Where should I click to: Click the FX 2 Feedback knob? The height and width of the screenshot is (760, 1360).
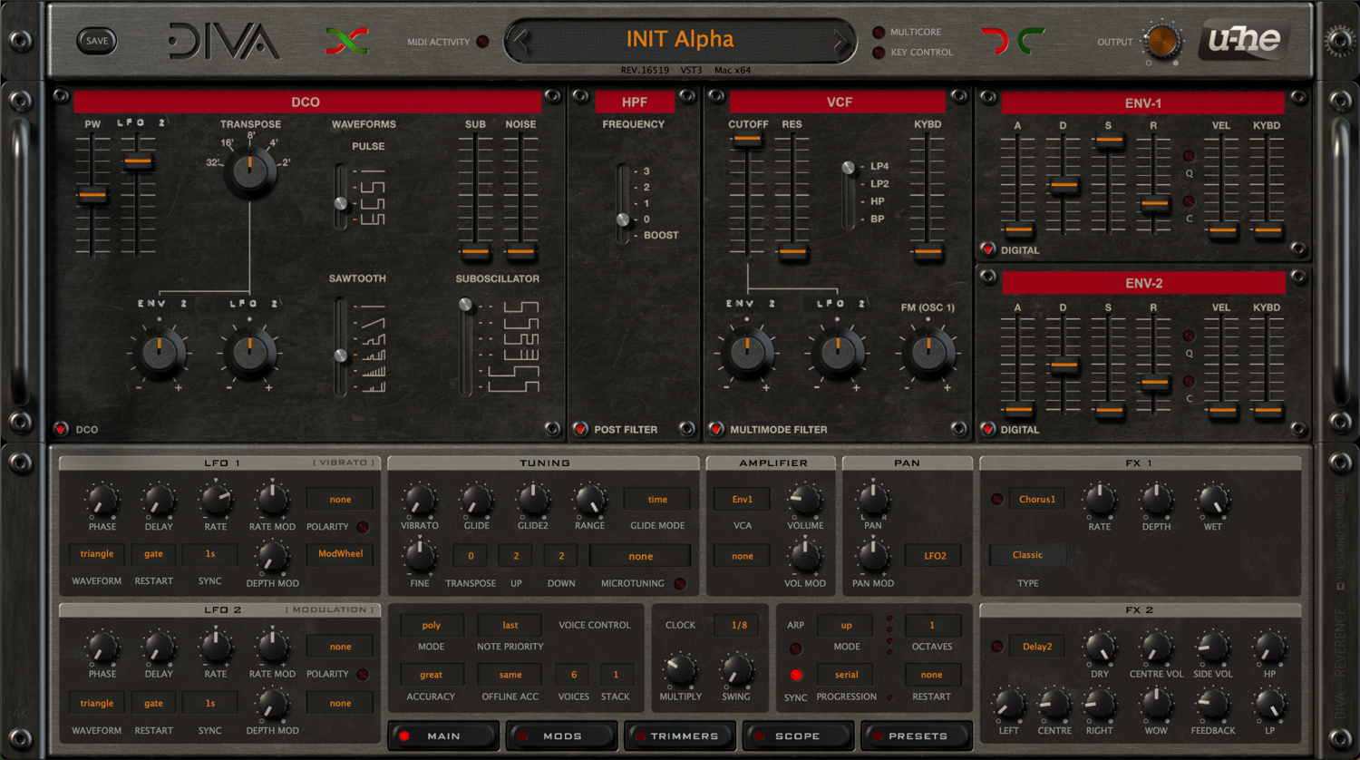pyautogui.click(x=1212, y=704)
